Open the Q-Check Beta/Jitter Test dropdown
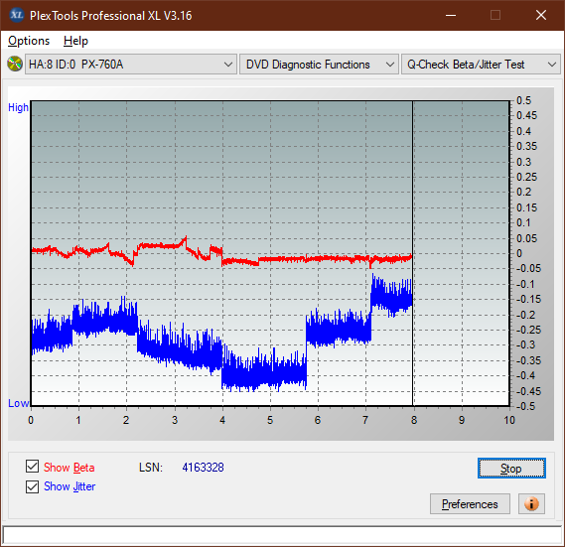565x547 pixels. tap(481, 65)
